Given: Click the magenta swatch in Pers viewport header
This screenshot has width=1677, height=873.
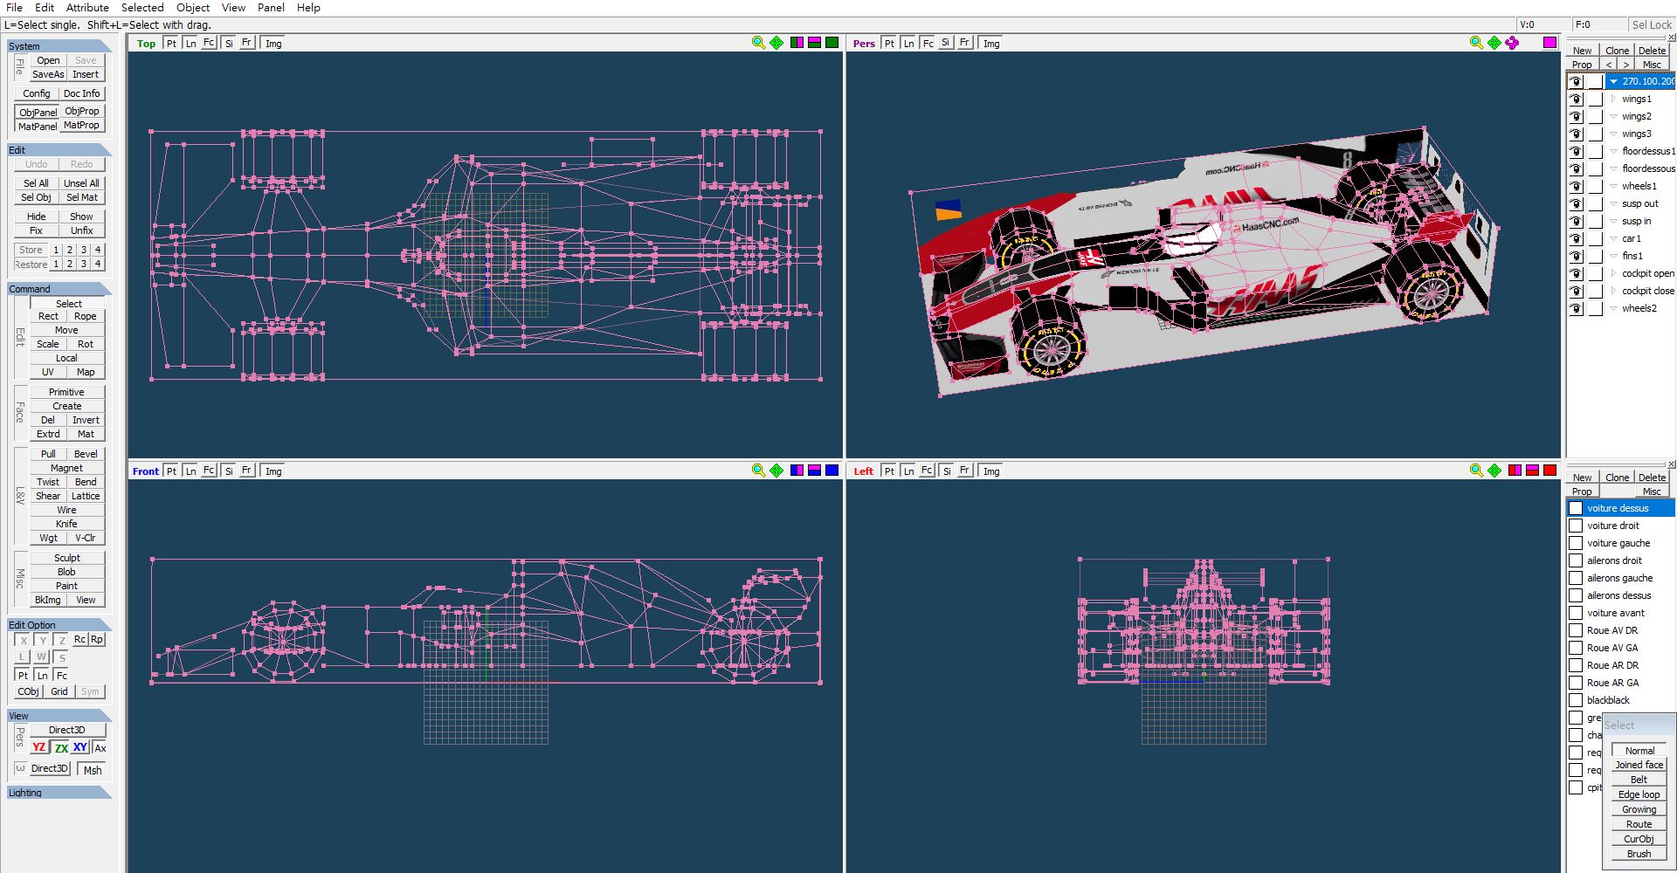Looking at the screenshot, I should click(1549, 43).
